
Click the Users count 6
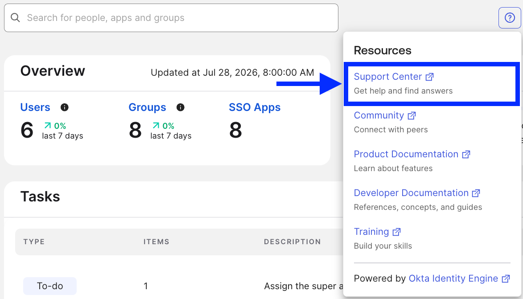pyautogui.click(x=27, y=130)
